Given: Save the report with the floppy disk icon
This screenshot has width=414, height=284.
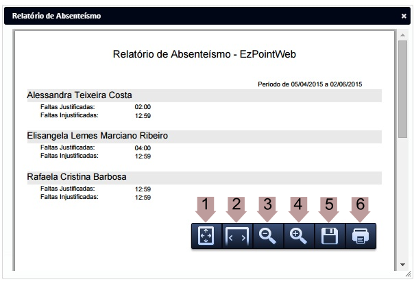Looking at the screenshot, I should (329, 236).
